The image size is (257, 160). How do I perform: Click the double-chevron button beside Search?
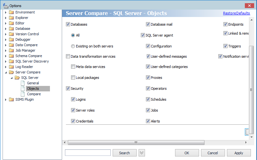141,153
